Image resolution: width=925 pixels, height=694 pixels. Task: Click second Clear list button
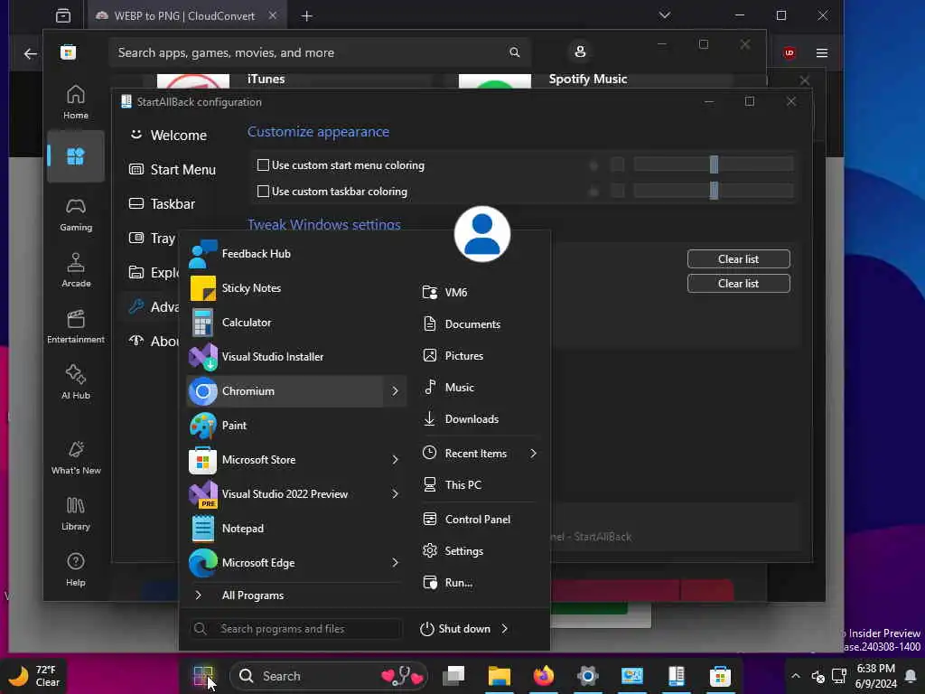pos(739,283)
